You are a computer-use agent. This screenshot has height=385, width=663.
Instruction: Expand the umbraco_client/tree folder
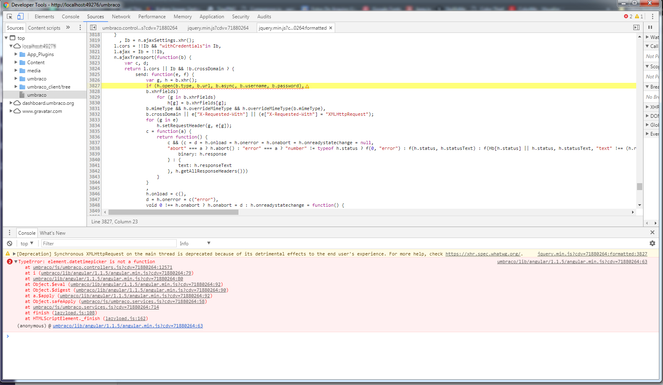coord(16,87)
